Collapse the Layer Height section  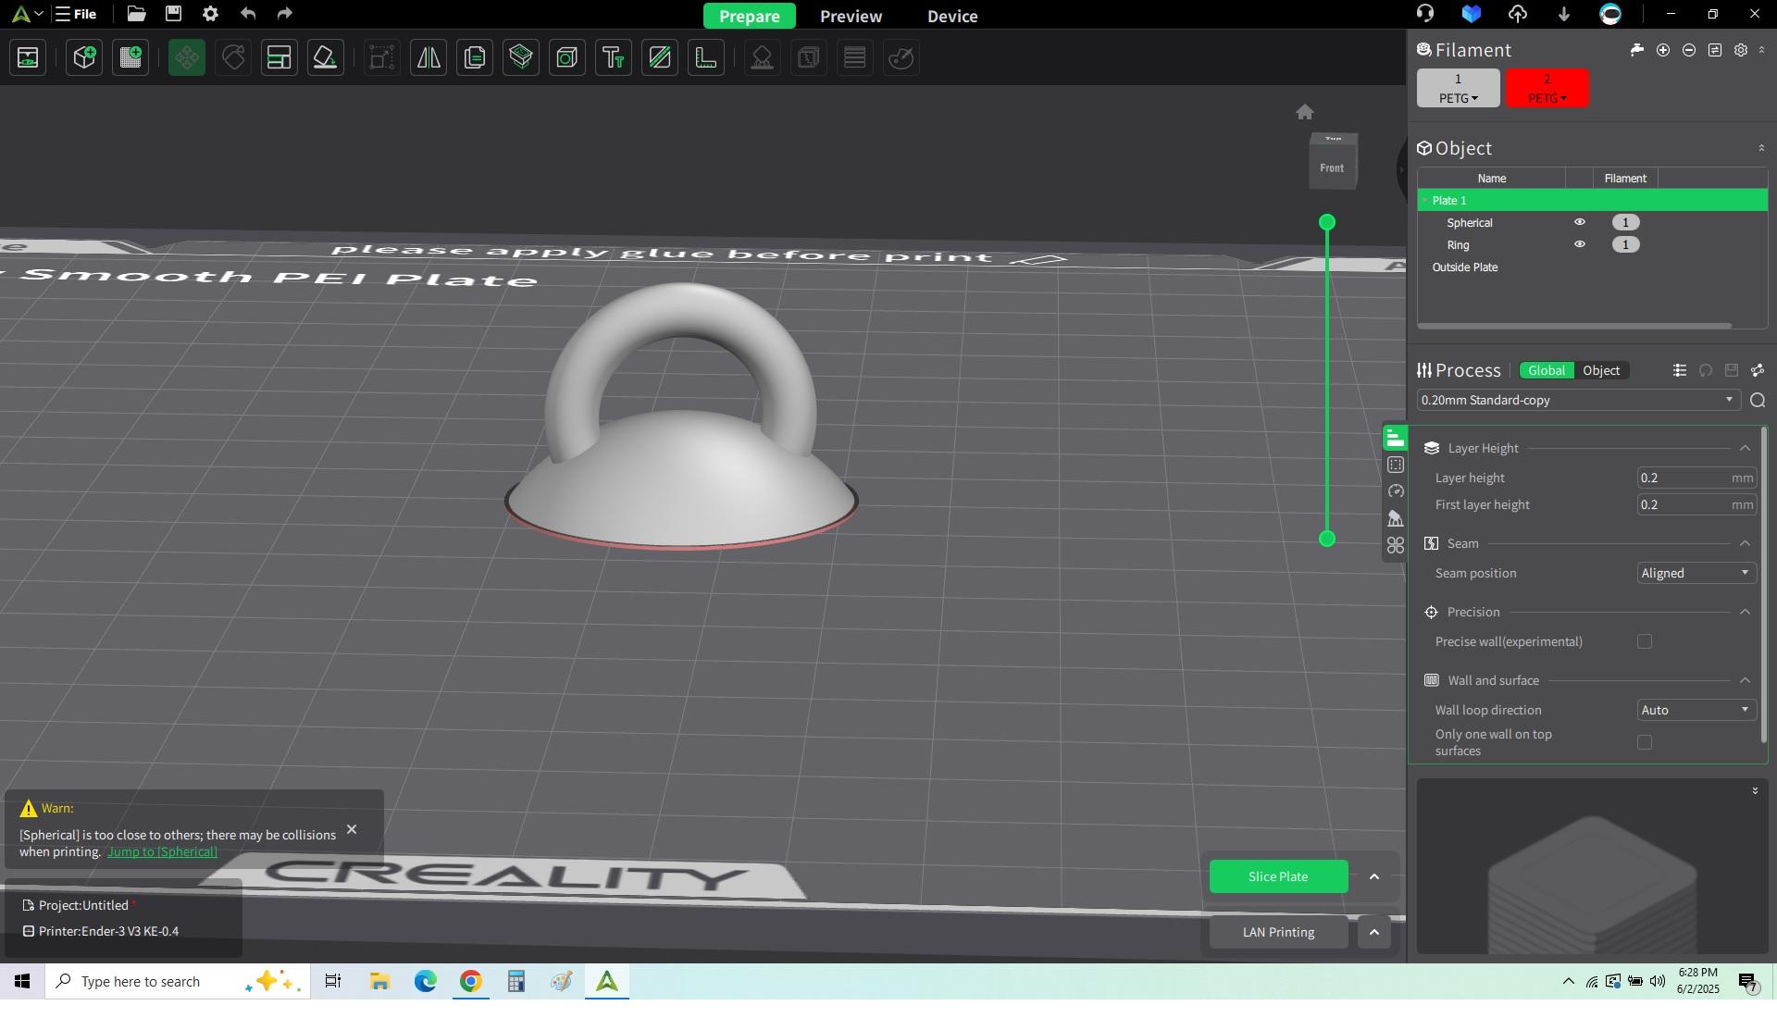coord(1745,448)
